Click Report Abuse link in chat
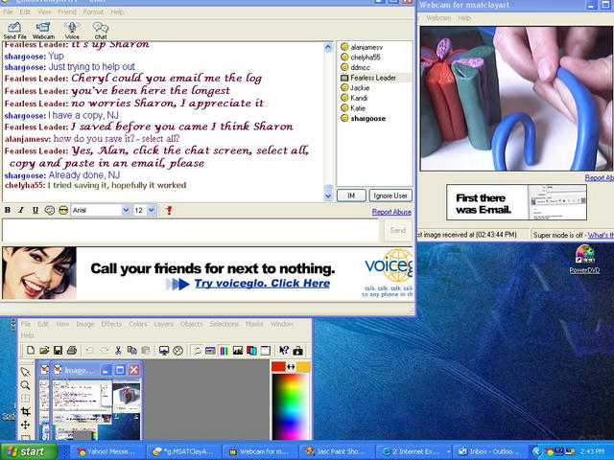This screenshot has width=614, height=460. (391, 212)
